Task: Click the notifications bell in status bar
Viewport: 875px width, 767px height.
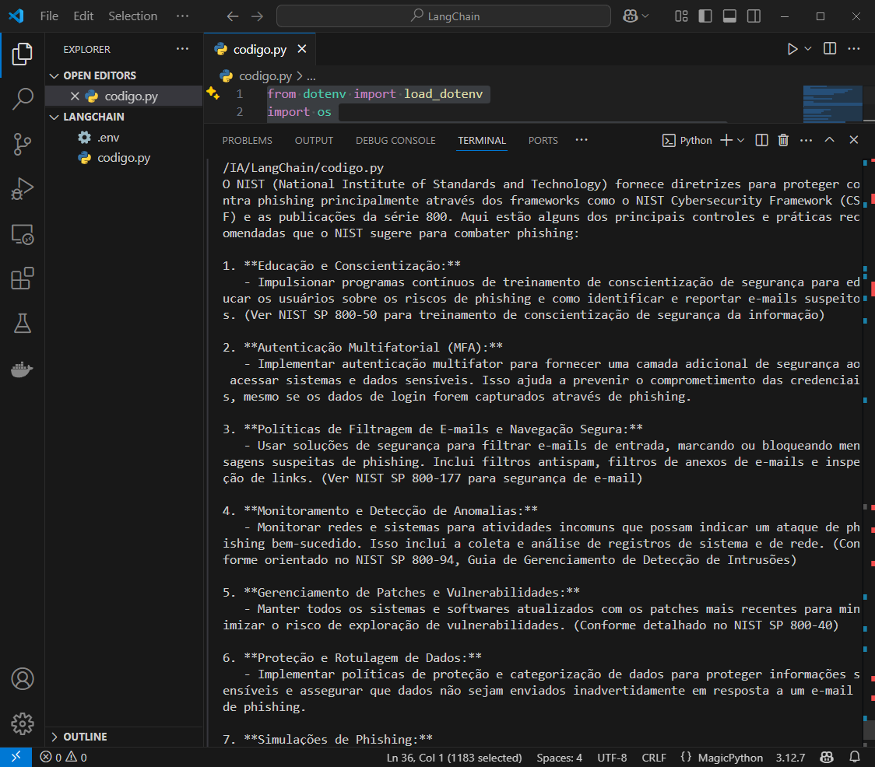Action: 854,757
